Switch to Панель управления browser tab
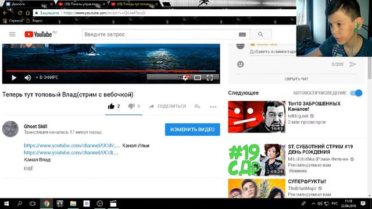The height and width of the screenshot is (209, 372). tap(82, 4)
